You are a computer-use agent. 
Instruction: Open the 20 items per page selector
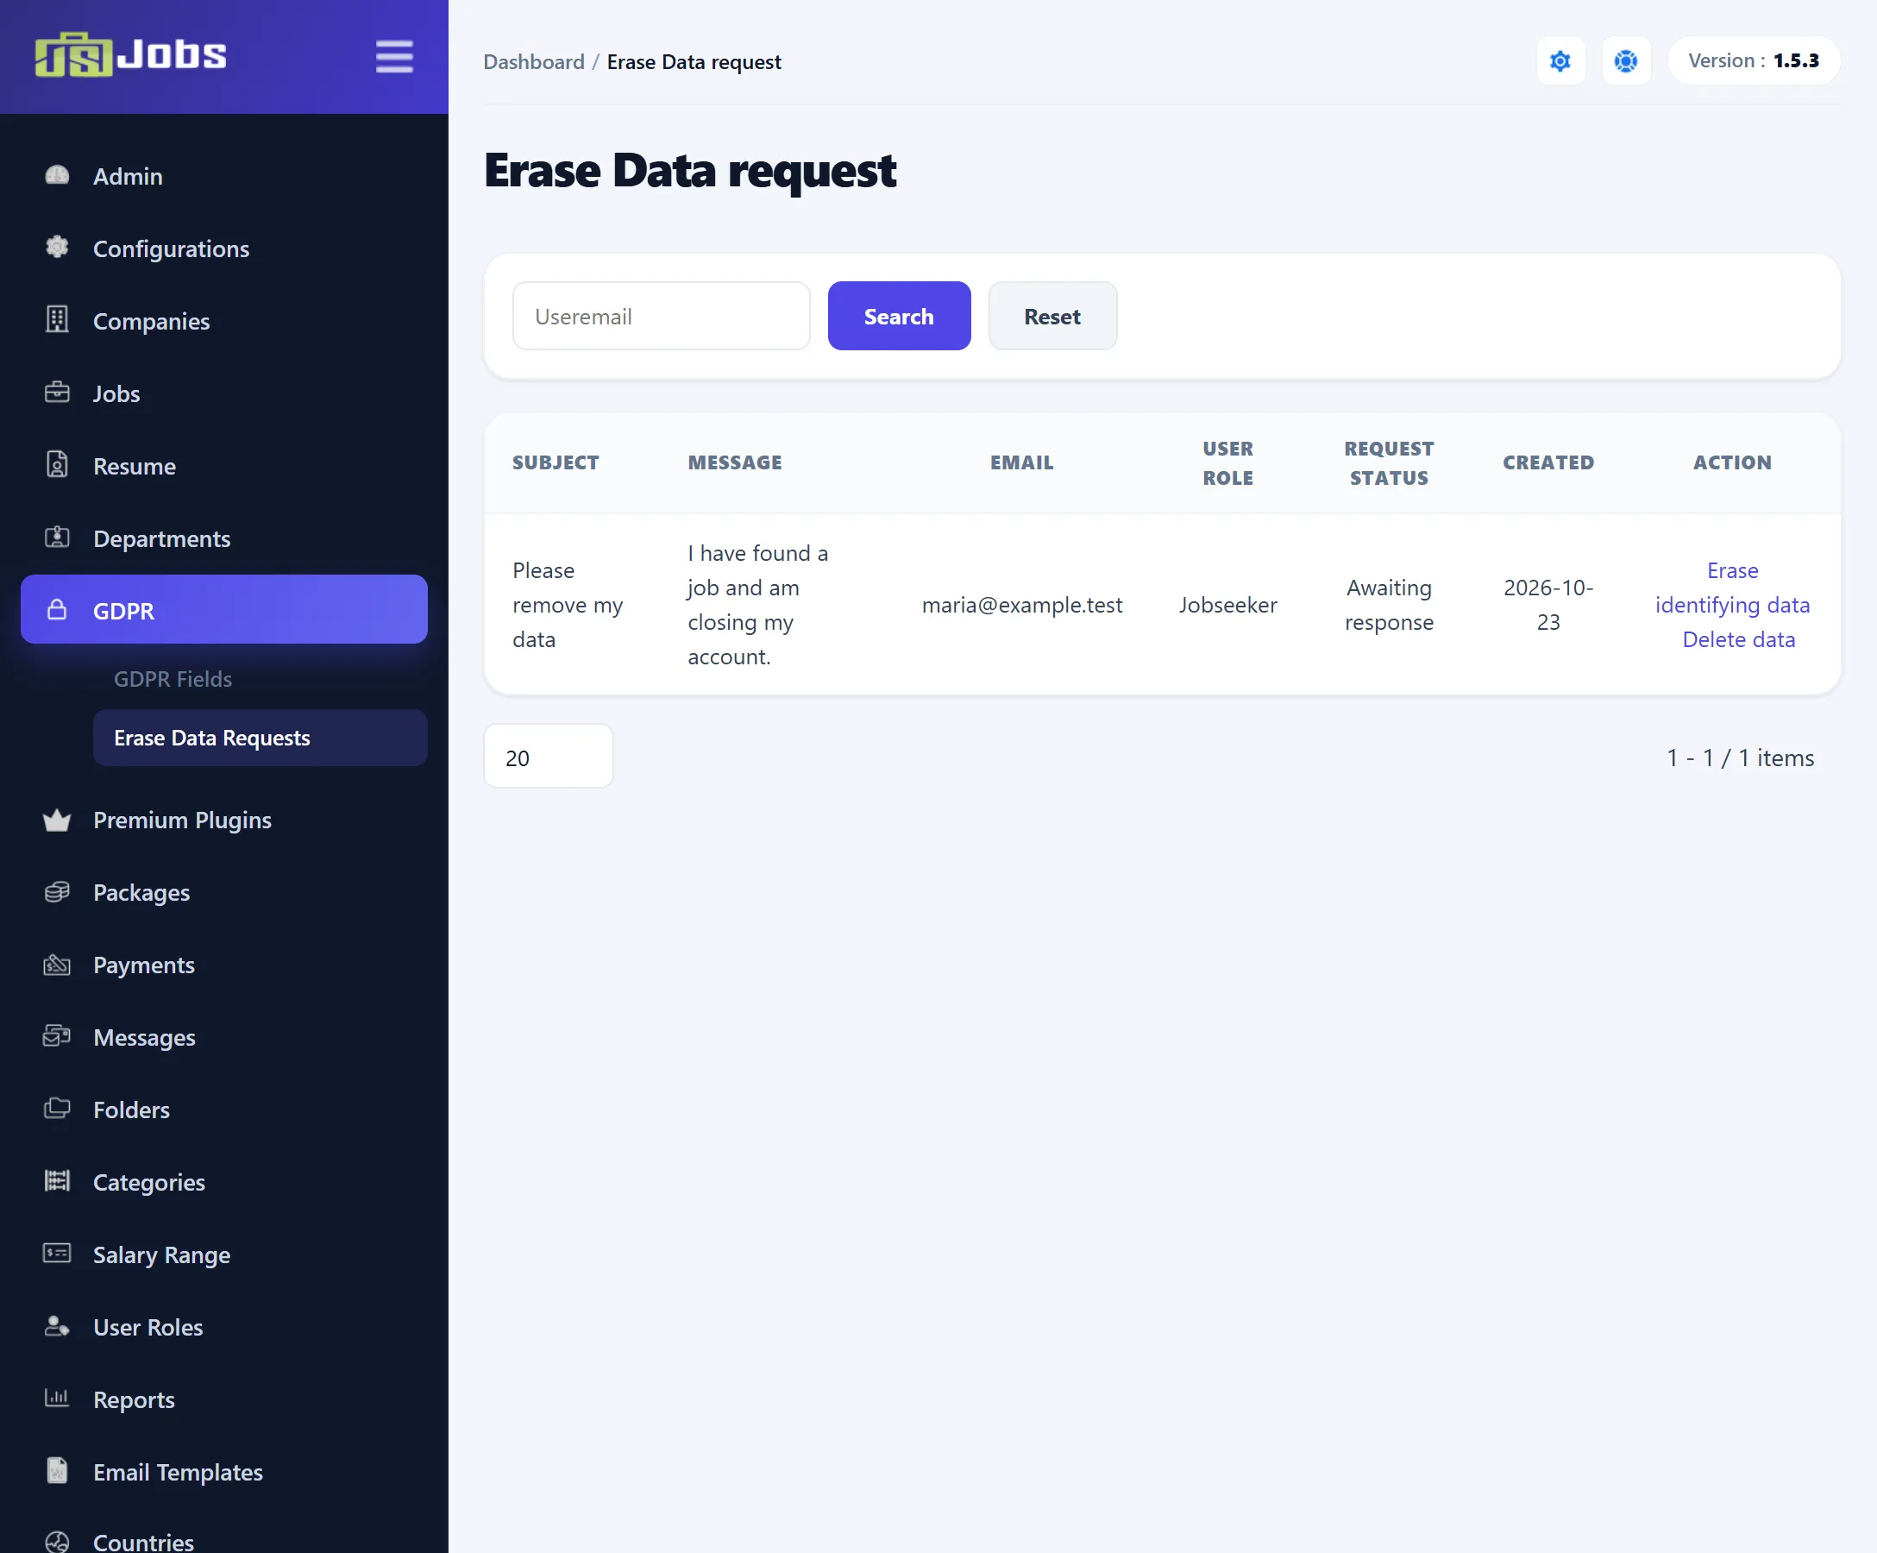pos(548,758)
